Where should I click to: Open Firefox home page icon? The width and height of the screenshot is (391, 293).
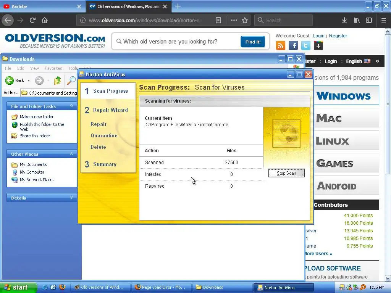coord(45,20)
